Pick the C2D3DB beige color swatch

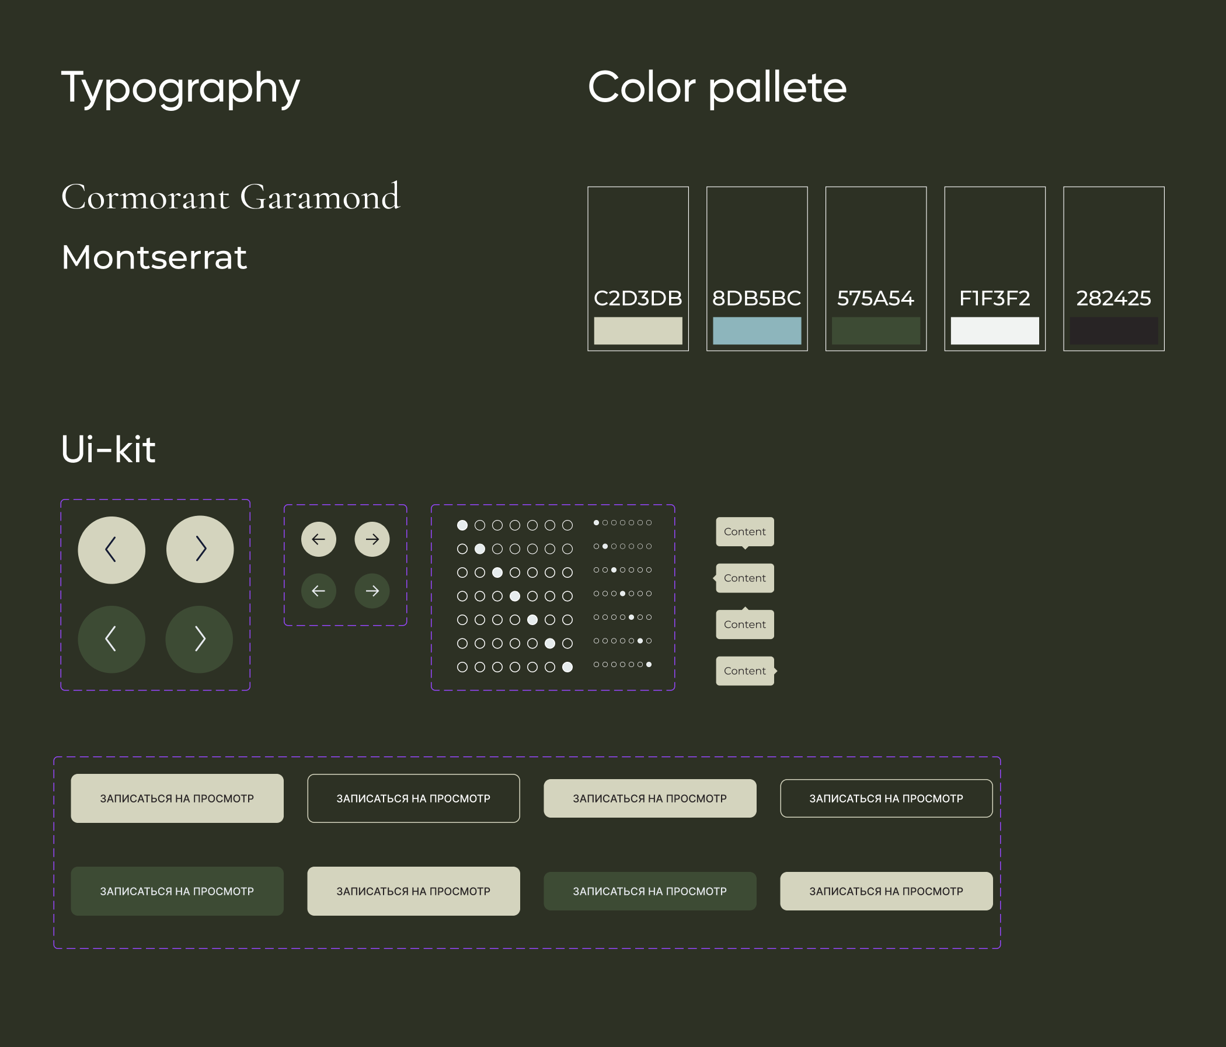(x=638, y=331)
